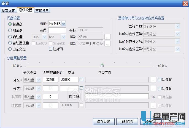The image size is (189, 128).
Task: Toggle 写保护 checkbox for 分区1
Action: [x=160, y=88]
